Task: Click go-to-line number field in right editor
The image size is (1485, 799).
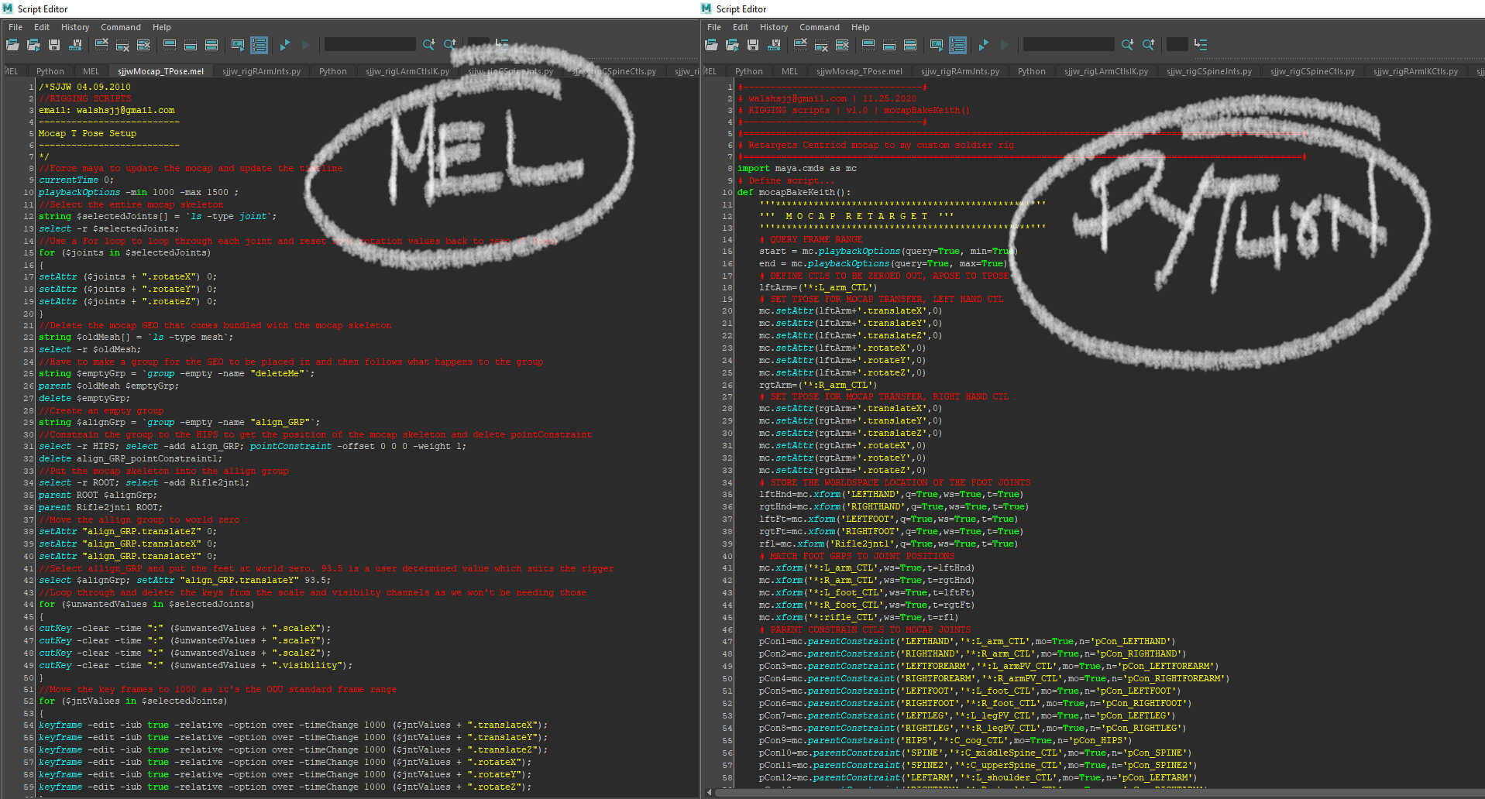Action: click(1177, 45)
